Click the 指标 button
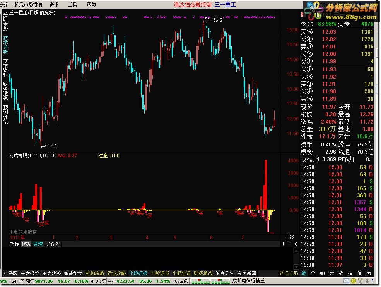 (14, 244)
